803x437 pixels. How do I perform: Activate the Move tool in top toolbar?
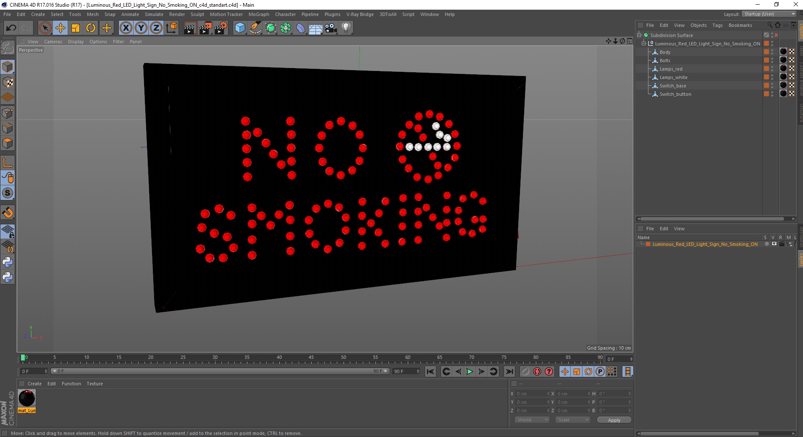click(x=60, y=28)
